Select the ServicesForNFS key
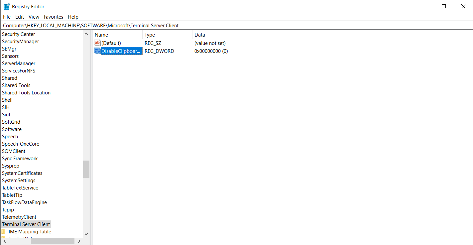 point(19,71)
